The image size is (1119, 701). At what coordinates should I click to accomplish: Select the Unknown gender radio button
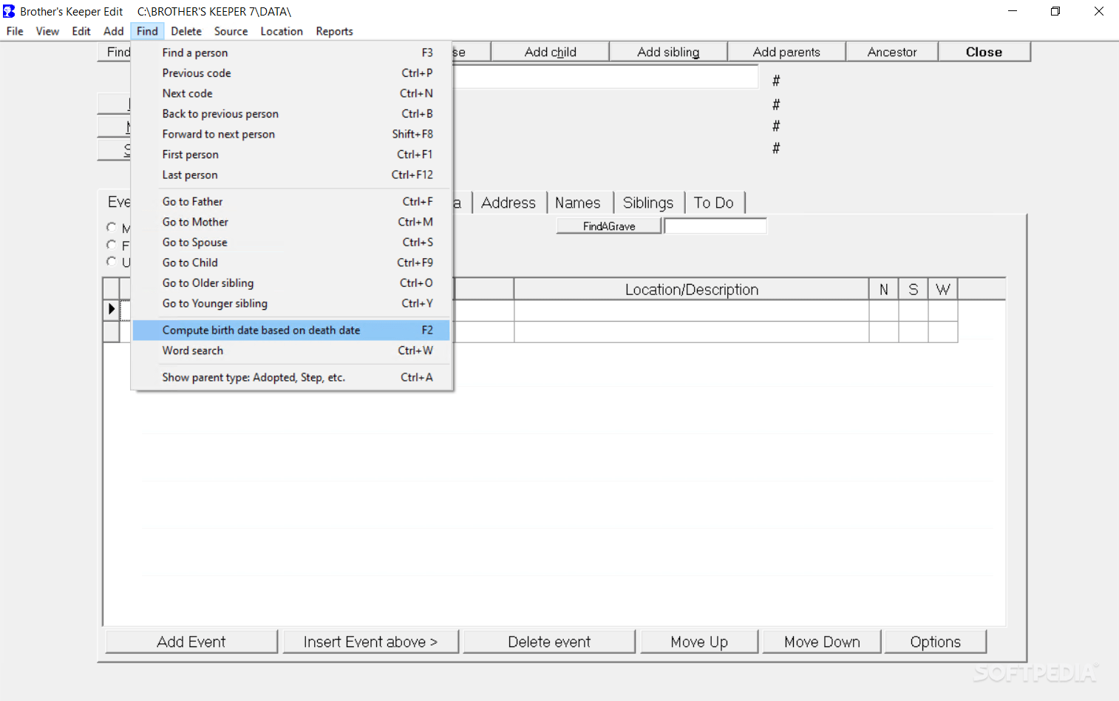(x=112, y=263)
